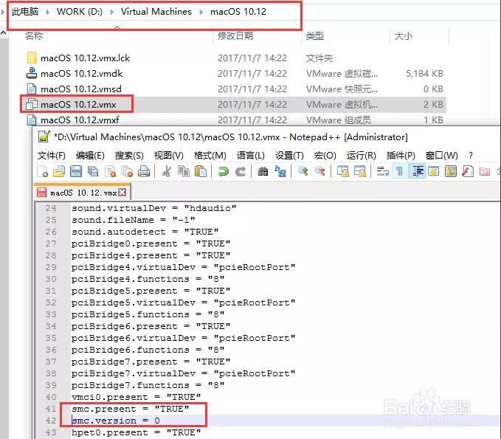Open the 插件(P) menu
501x439 pixels.
(x=401, y=156)
